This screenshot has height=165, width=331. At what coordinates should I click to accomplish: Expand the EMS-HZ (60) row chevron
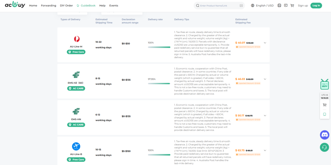[x=265, y=79]
